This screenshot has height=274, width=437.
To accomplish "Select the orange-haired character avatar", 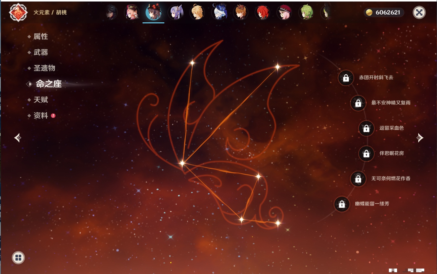I will tap(241, 12).
